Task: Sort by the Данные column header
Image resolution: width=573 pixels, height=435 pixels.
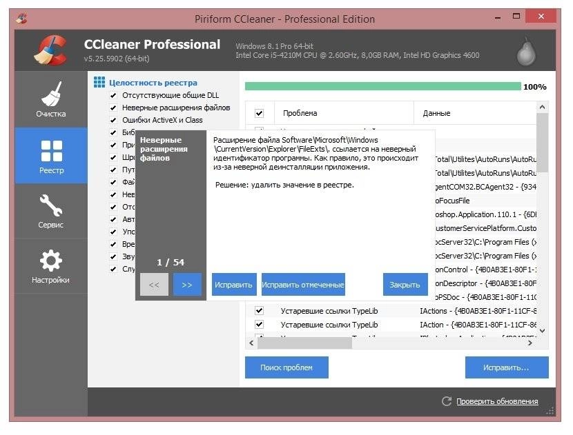Action: [475, 113]
